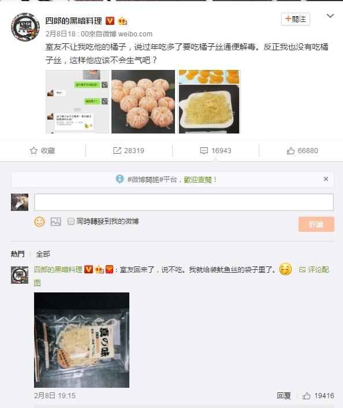343x408 pixels.
Task: Click the +關注 follow button
Action: (x=296, y=19)
